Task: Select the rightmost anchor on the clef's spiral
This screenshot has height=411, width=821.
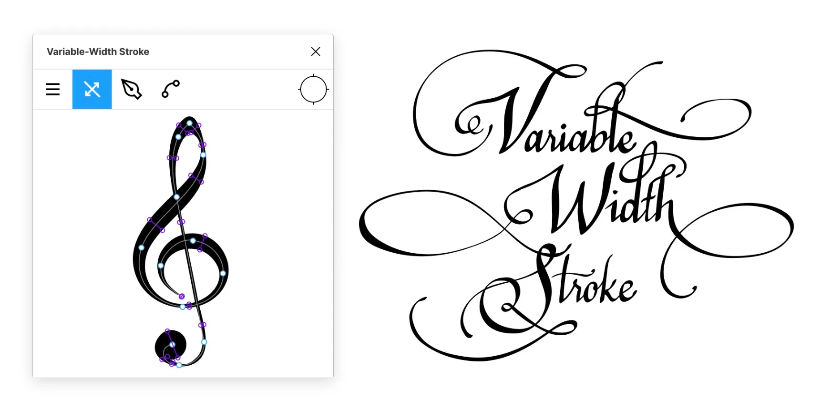Action: coord(223,273)
